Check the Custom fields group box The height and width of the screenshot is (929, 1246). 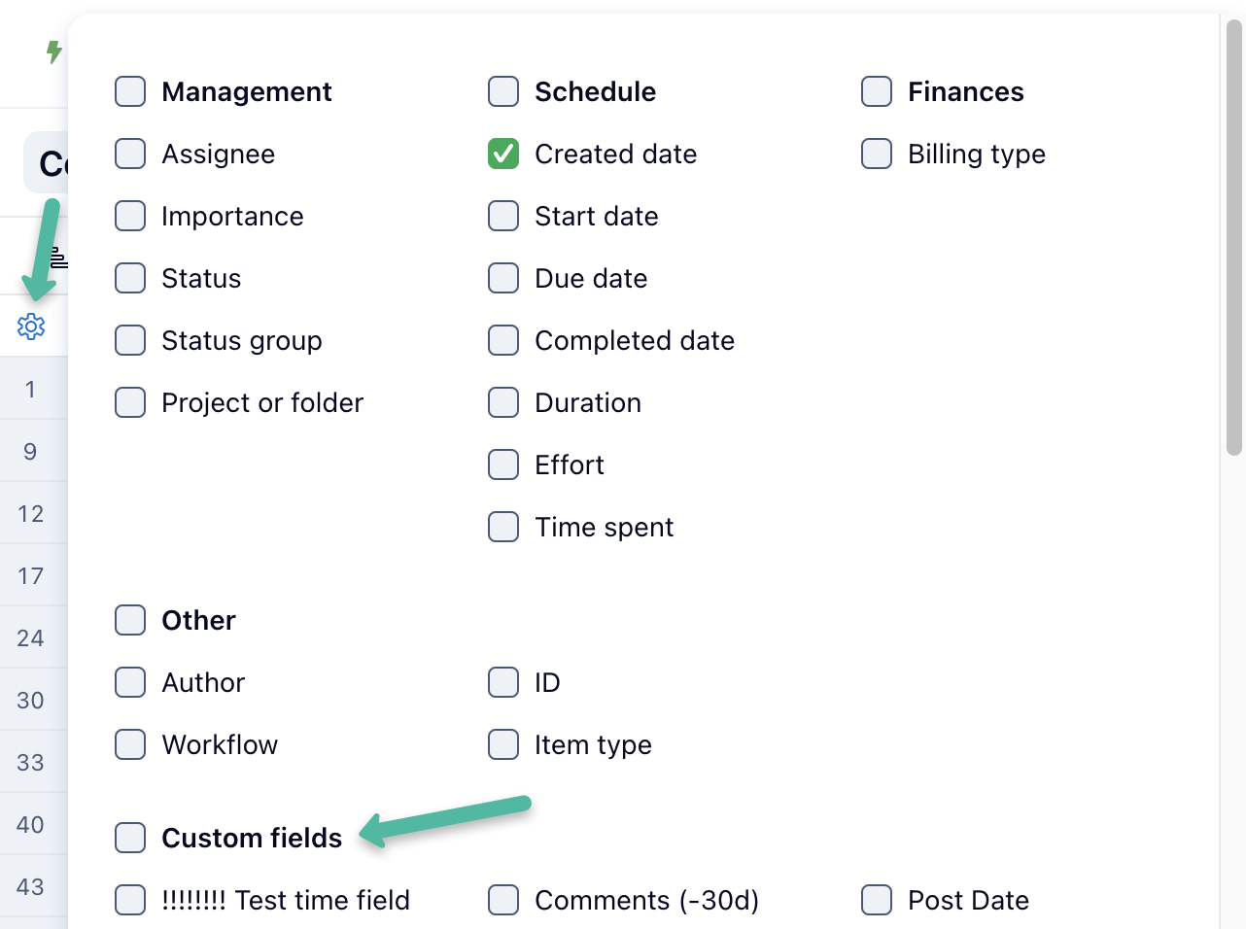[x=130, y=838]
